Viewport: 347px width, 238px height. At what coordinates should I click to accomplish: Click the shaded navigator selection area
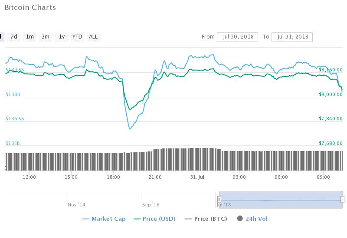click(281, 199)
